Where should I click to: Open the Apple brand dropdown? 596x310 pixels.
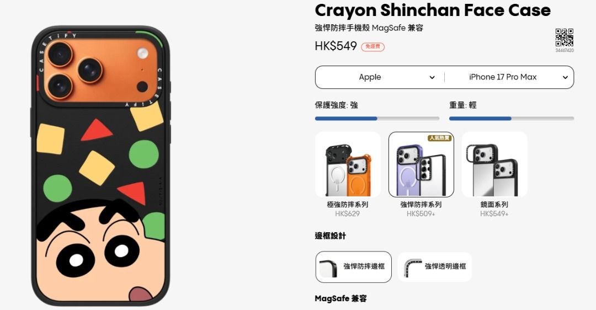pyautogui.click(x=380, y=77)
